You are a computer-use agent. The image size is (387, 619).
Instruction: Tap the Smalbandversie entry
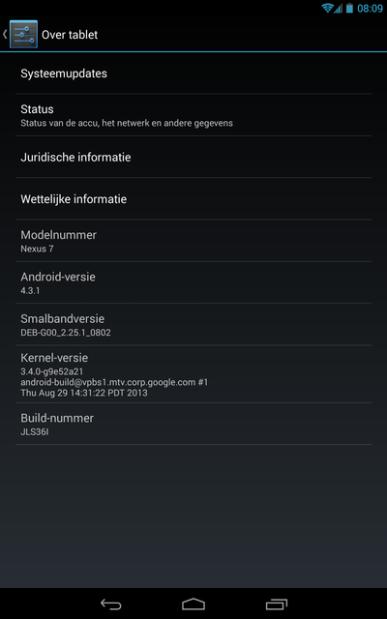(193, 325)
